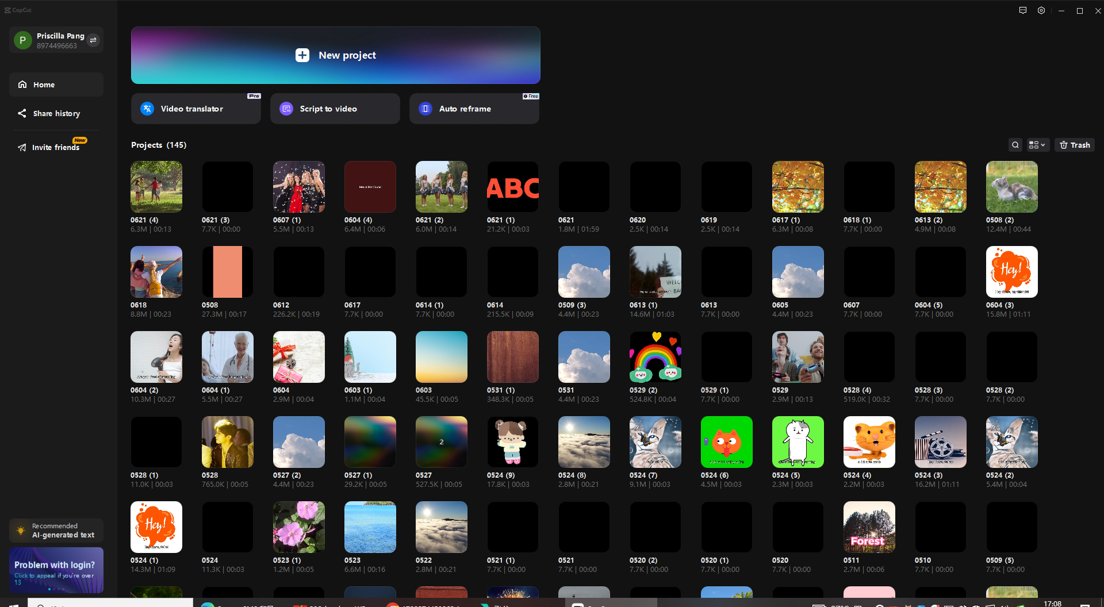
Task: Open Recommended AI-generated text card
Action: [56, 531]
